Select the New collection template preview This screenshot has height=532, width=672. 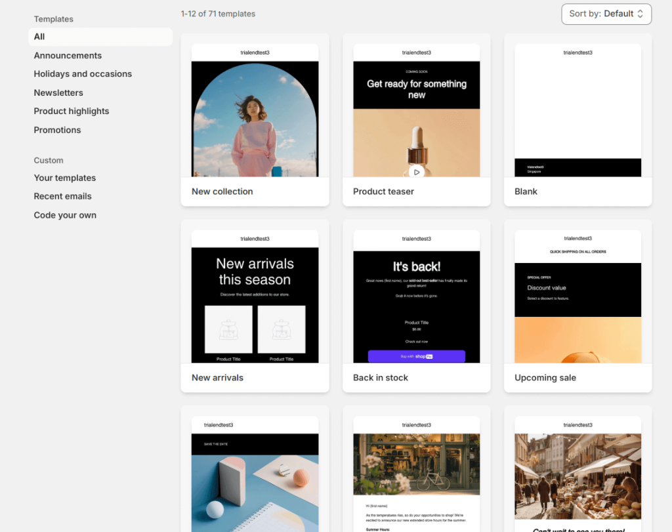(255, 110)
